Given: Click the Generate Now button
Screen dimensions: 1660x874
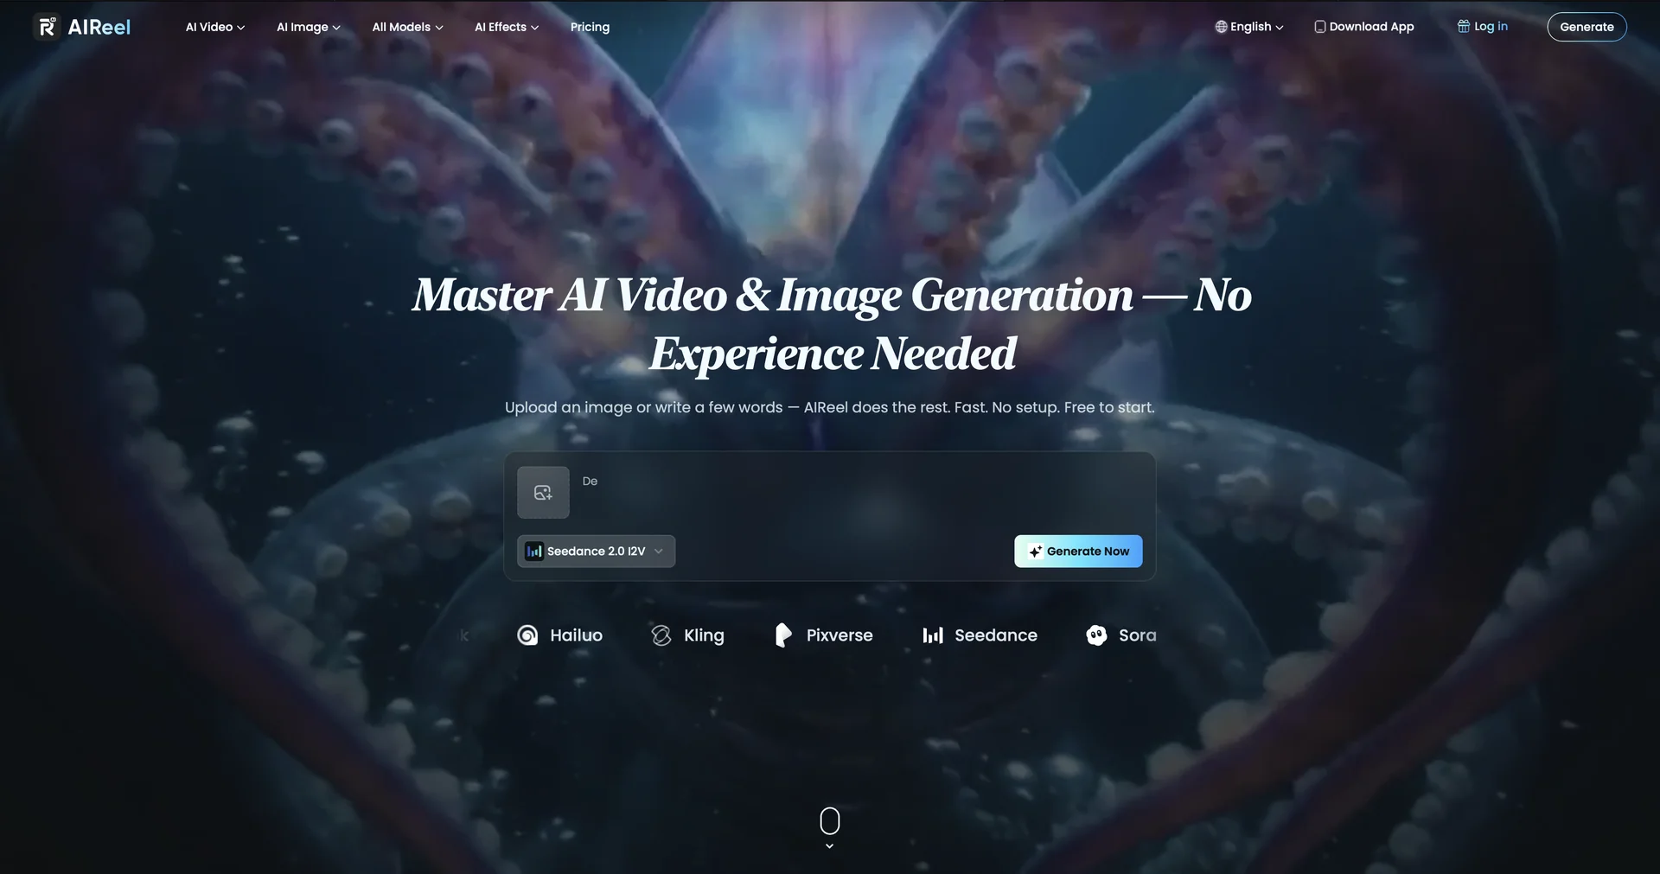Looking at the screenshot, I should pos(1078,551).
